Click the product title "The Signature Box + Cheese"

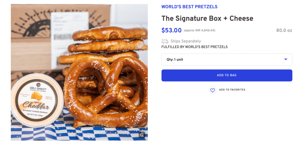coord(207,18)
